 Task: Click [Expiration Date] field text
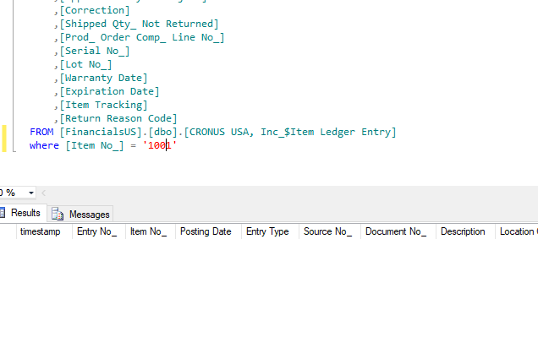coord(109,91)
